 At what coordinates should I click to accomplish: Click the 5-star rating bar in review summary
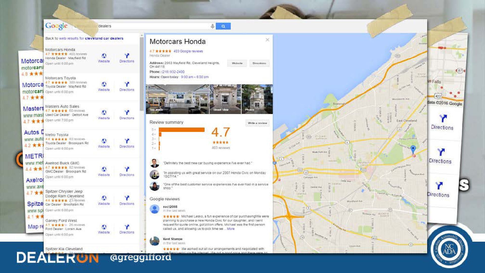(182, 130)
